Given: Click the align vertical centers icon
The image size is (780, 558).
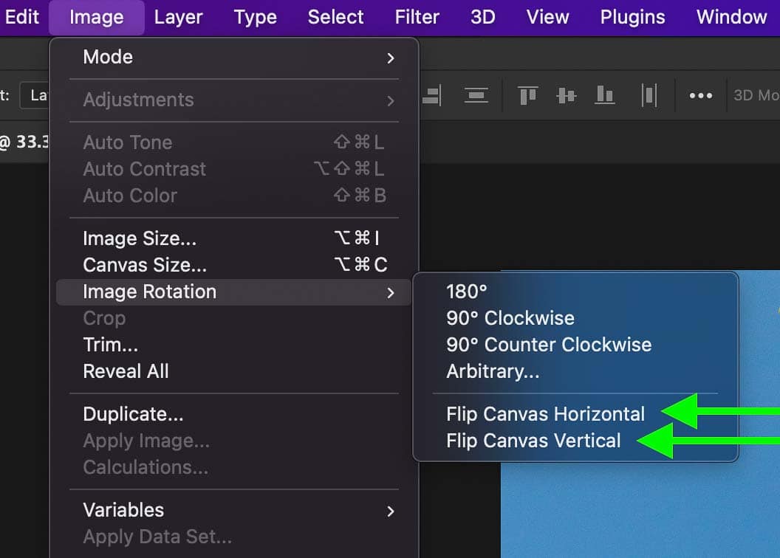Looking at the screenshot, I should (567, 95).
